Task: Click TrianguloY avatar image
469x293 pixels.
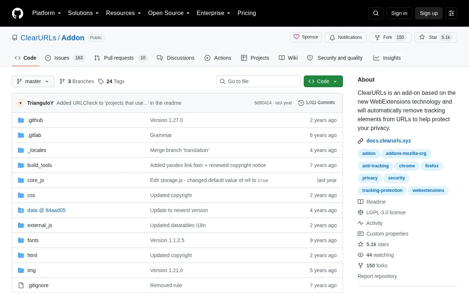Action: [21, 103]
